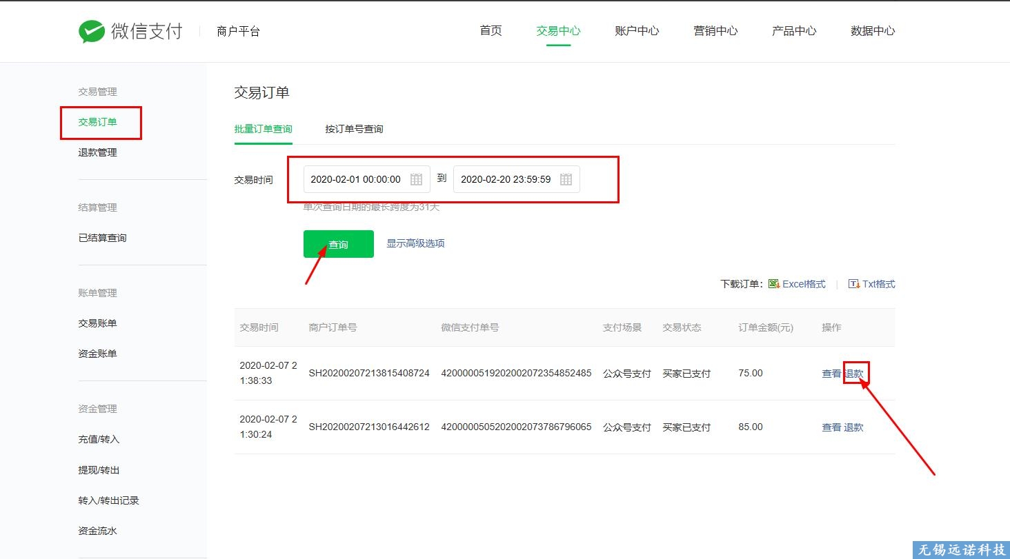Click the Excel format download icon
The height and width of the screenshot is (559, 1010).
click(x=774, y=284)
